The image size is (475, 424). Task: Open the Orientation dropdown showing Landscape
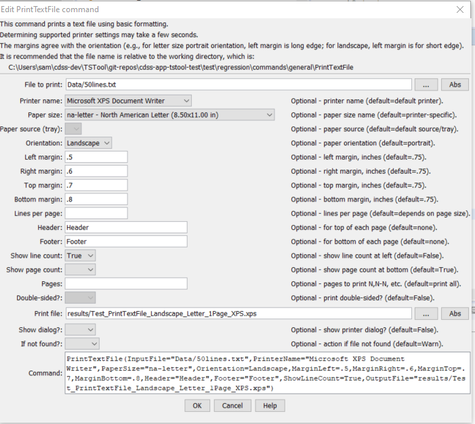pos(88,143)
